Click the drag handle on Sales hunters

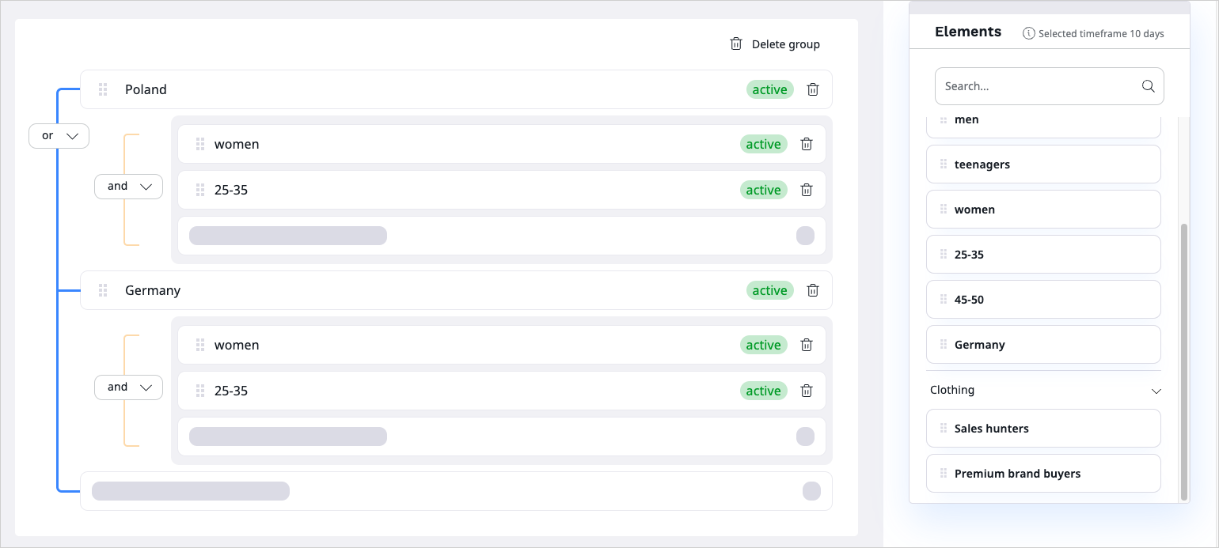pyautogui.click(x=943, y=428)
